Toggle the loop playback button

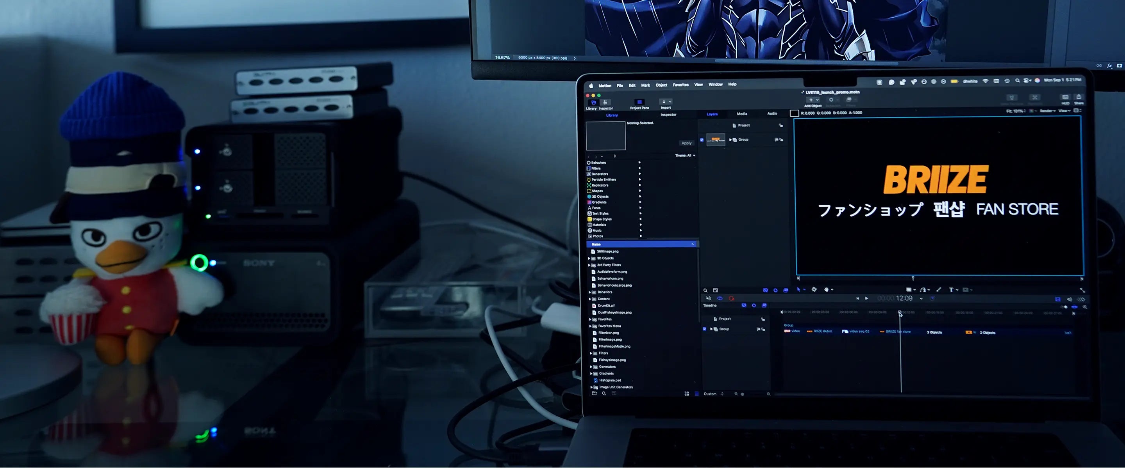coord(720,299)
